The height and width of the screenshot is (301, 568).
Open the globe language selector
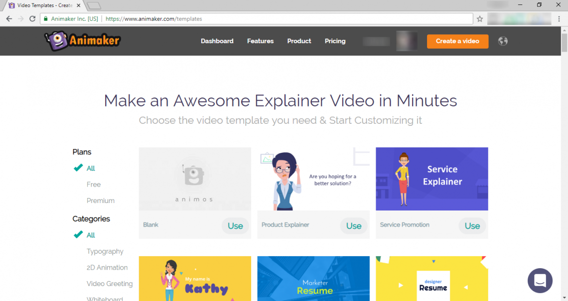503,41
